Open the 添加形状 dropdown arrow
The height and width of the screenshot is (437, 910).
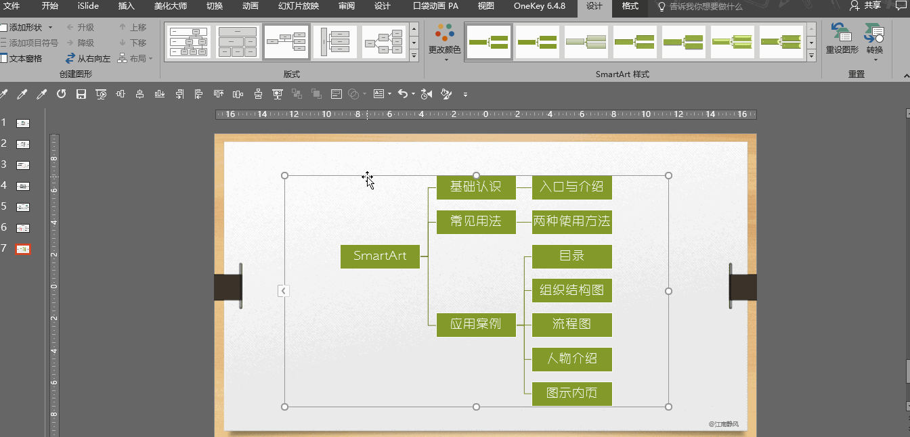pos(50,28)
